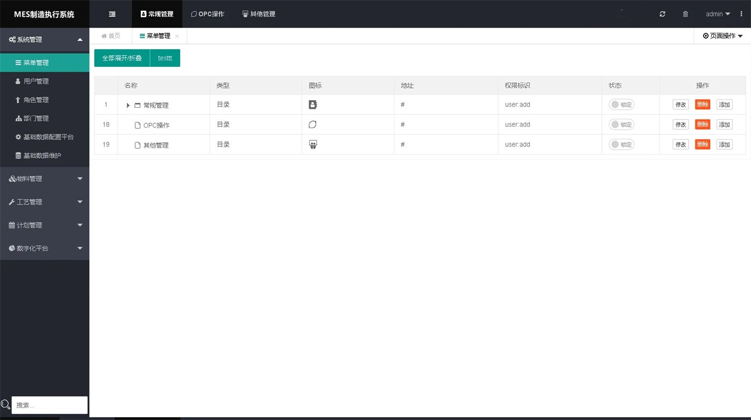Viewport: 751px width, 420px height.
Task: Open 菜单管理 in the sidebar
Action: [x=45, y=62]
